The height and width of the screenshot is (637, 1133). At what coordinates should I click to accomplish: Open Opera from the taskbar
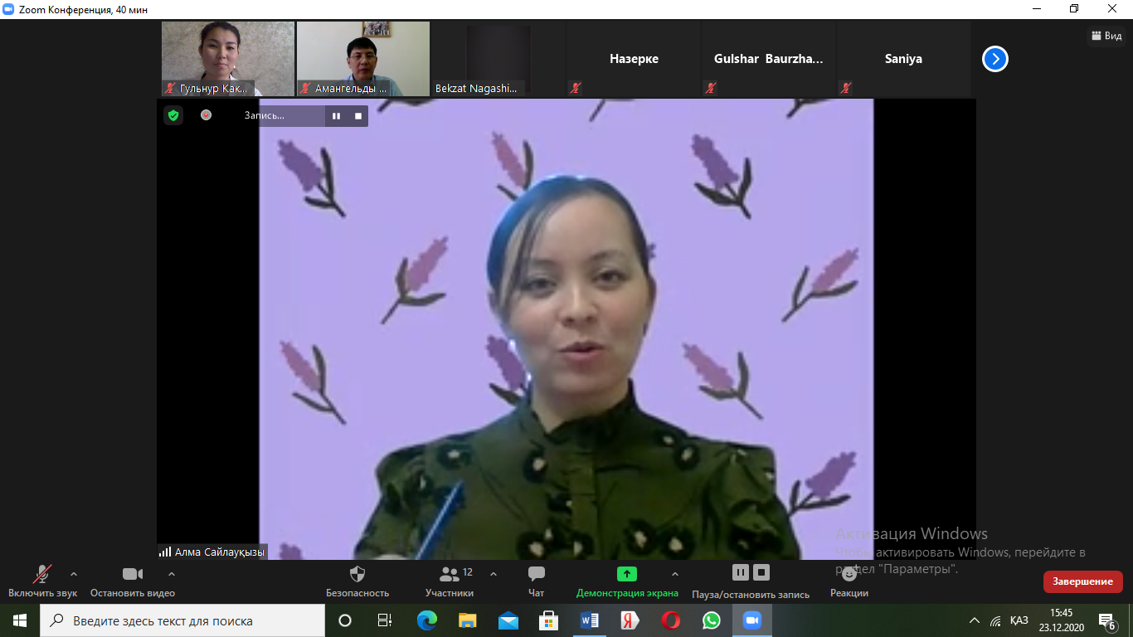pyautogui.click(x=671, y=620)
